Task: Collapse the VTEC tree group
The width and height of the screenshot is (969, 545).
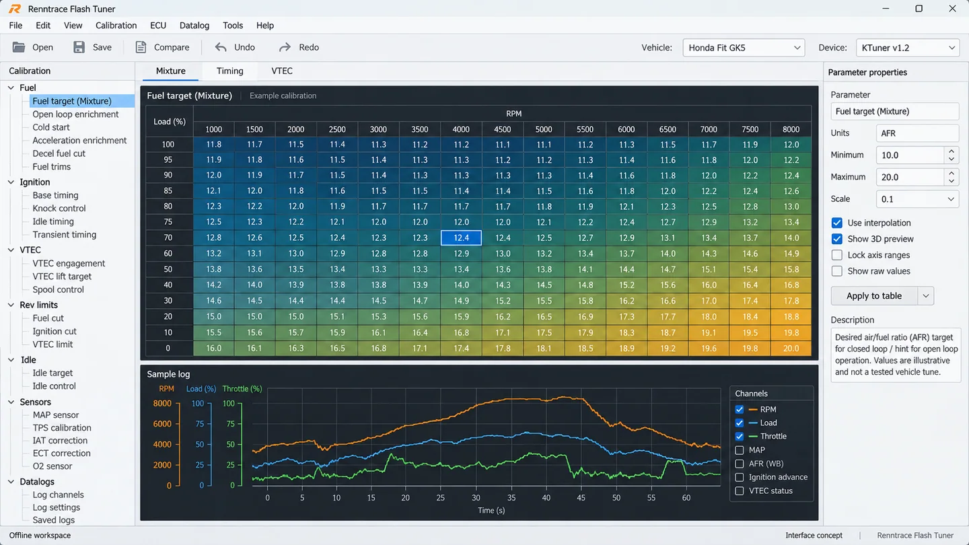Action: (x=11, y=250)
